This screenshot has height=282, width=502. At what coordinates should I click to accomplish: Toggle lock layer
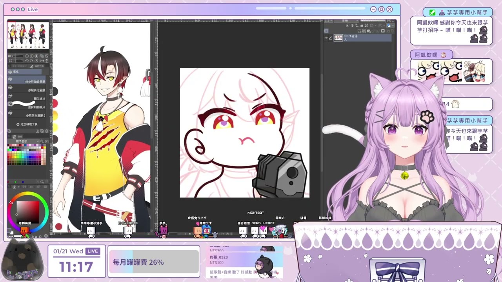(x=362, y=25)
